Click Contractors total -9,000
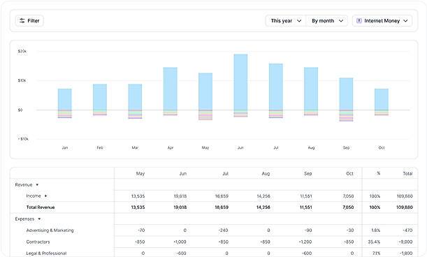Image resolution: width=427 pixels, height=257 pixels. [405, 242]
